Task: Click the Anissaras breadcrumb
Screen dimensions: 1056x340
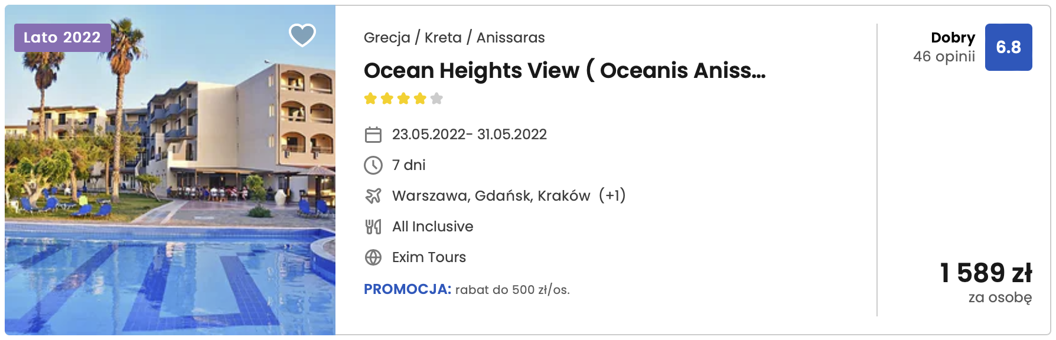Action: point(511,38)
